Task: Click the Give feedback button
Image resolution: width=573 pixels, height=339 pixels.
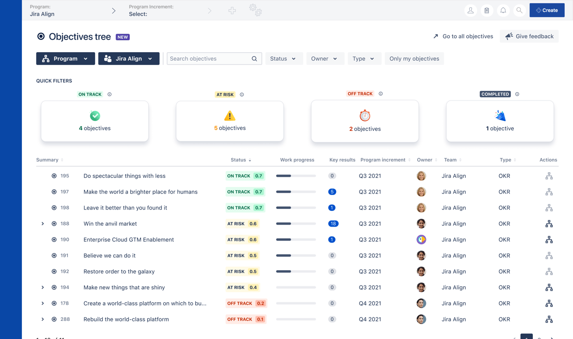Action: [x=530, y=36]
